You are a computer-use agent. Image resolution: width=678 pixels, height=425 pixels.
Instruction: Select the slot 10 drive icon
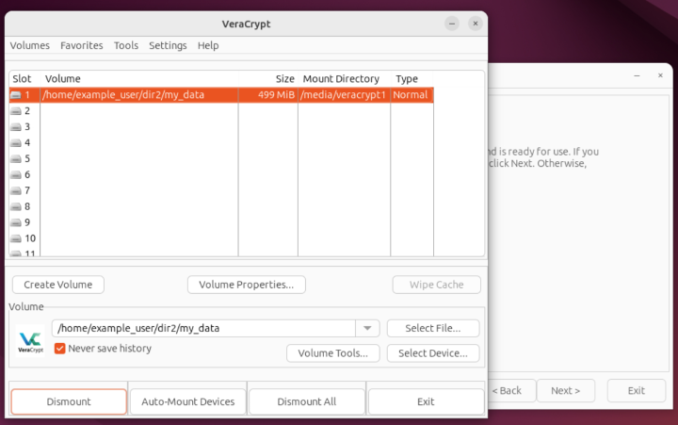16,238
